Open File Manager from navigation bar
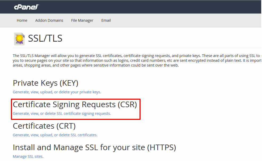This screenshot has height=161, width=262. 82,20
